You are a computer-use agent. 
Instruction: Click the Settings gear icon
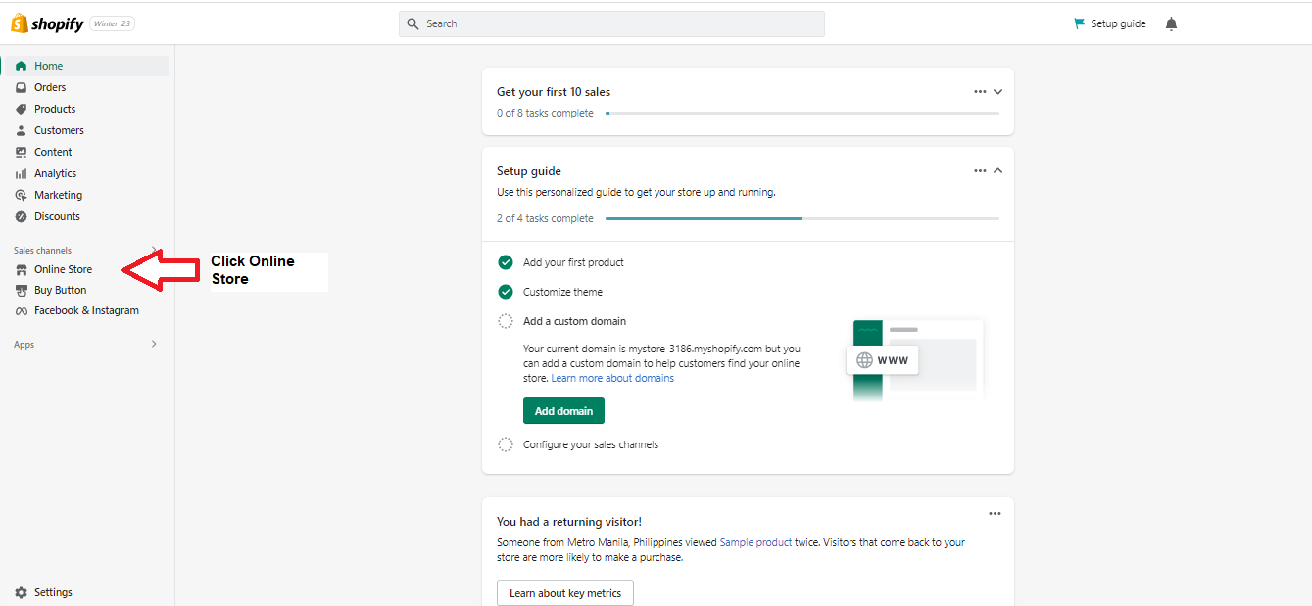coord(21,592)
